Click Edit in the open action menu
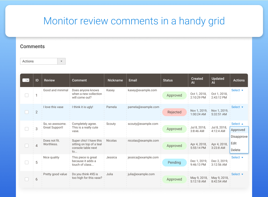Screen dimensions: 268x197 pyautogui.click(x=234, y=143)
